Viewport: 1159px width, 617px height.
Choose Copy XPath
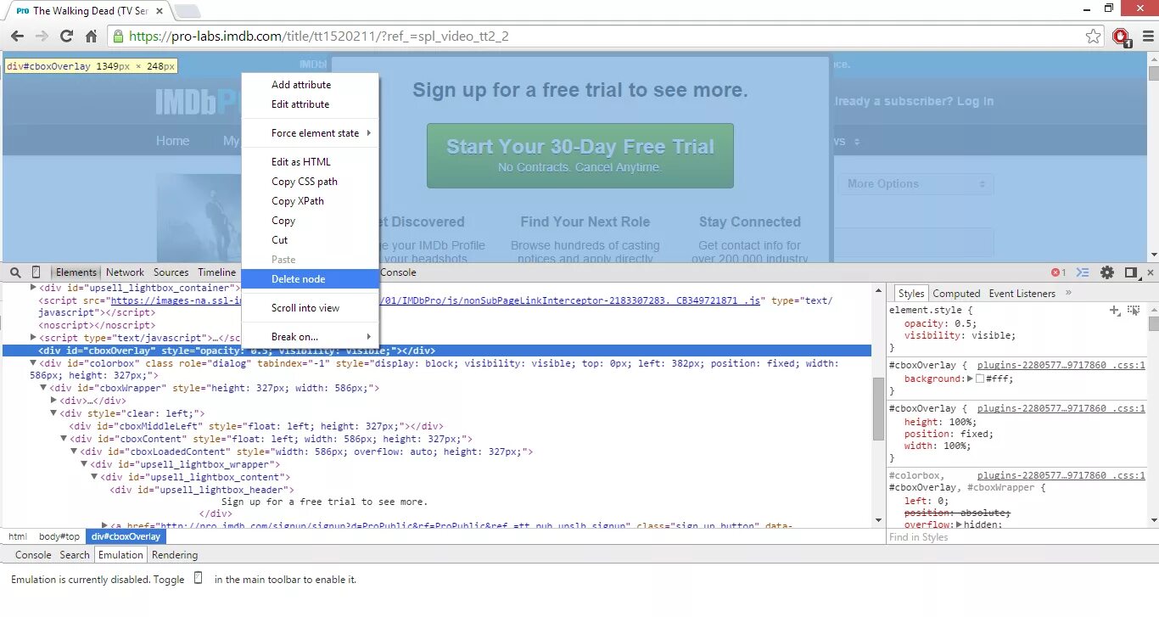[x=298, y=201]
